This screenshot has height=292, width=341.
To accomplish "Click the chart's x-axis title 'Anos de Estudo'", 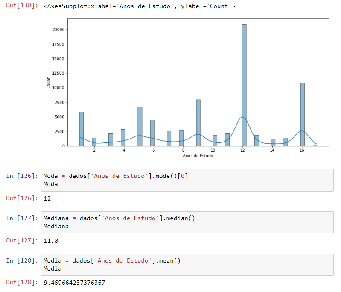I will pos(198,156).
